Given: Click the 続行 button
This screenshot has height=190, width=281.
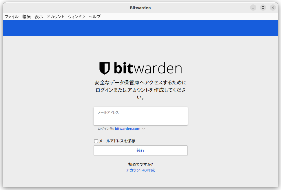Looking at the screenshot, I should [x=140, y=151].
